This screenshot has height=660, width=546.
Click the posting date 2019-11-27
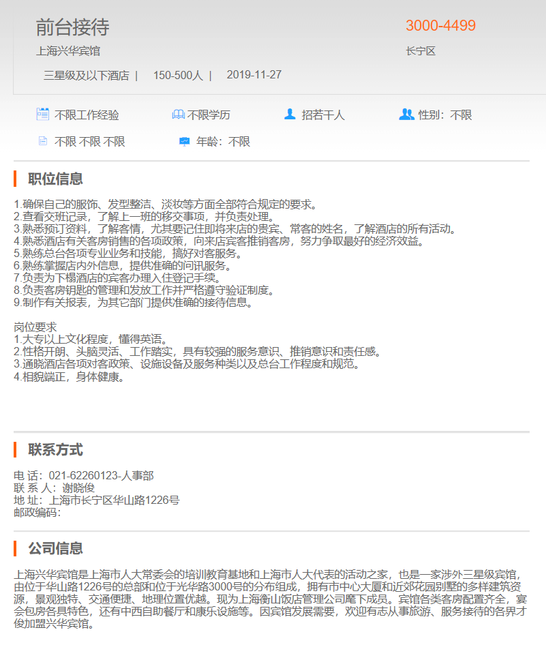pyautogui.click(x=254, y=75)
